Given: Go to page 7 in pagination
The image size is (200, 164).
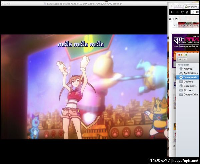Looking at the screenshot, I should [194, 26].
